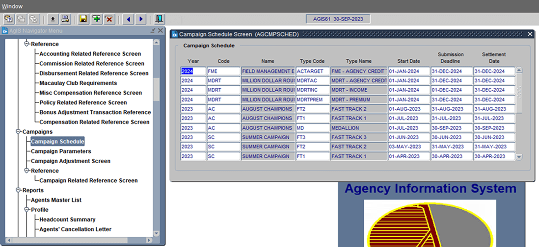The width and height of the screenshot is (539, 247).
Task: Click the Enter Query toolbar icon
Action: point(9,19)
